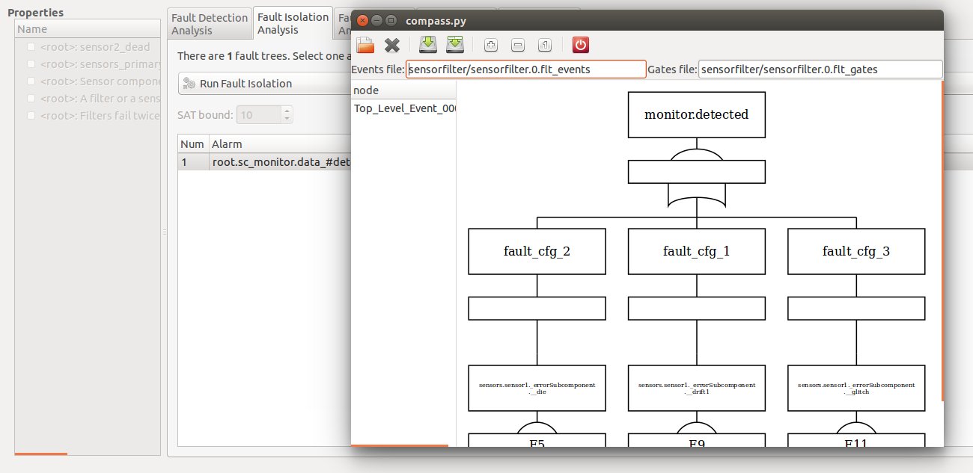973x473 pixels.
Task: Click the E11 event node
Action: (856, 440)
